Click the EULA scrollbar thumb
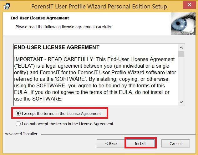The width and height of the screenshot is (198, 155). [181, 54]
